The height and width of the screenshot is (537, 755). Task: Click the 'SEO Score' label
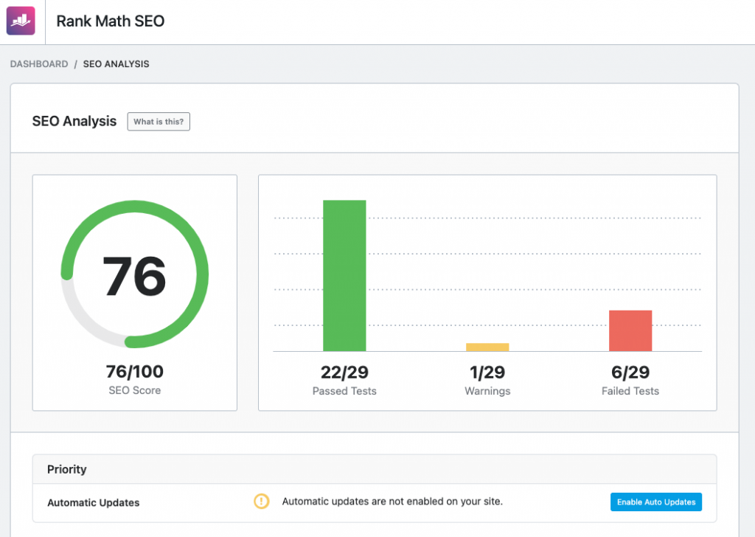(135, 390)
